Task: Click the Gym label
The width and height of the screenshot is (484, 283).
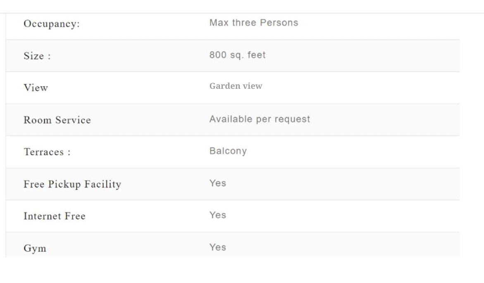Action: point(35,248)
